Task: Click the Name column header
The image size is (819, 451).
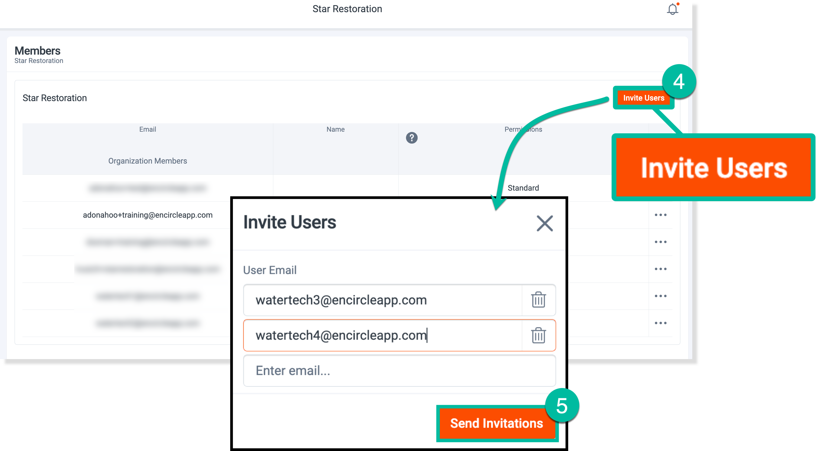Action: (x=335, y=129)
